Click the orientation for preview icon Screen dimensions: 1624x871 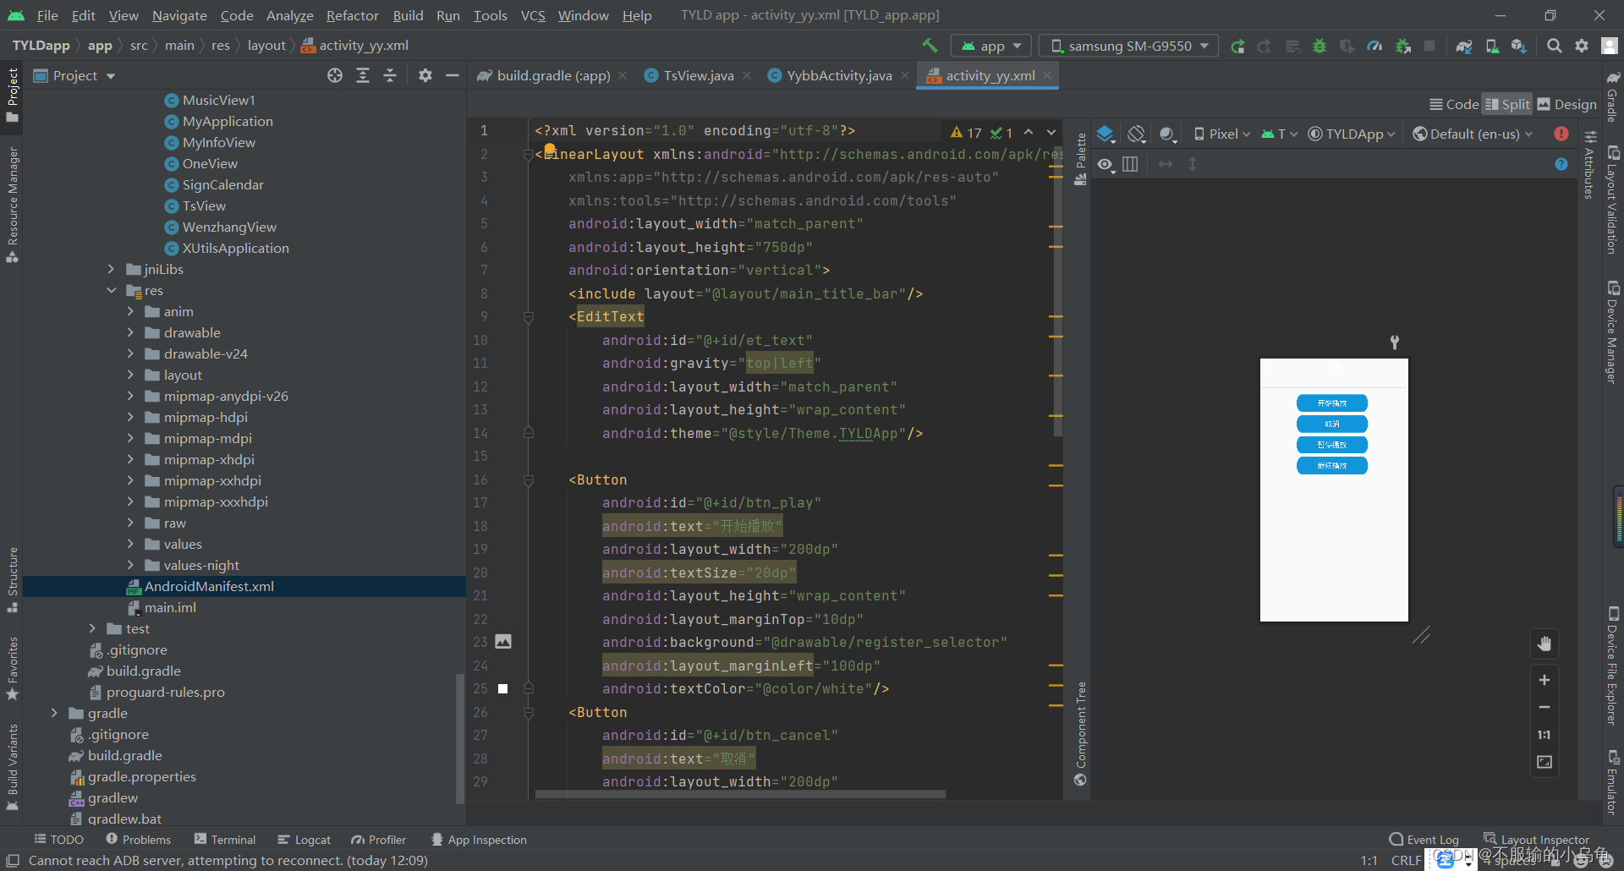1137,134
